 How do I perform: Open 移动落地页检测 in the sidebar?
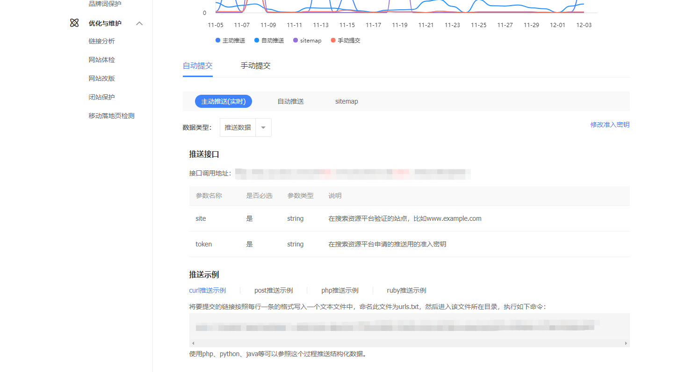point(111,116)
